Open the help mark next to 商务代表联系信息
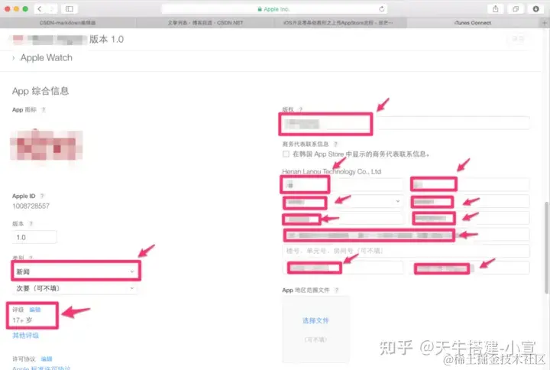The width and height of the screenshot is (550, 370). coord(335,144)
